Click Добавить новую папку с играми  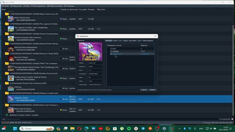coord(24,115)
